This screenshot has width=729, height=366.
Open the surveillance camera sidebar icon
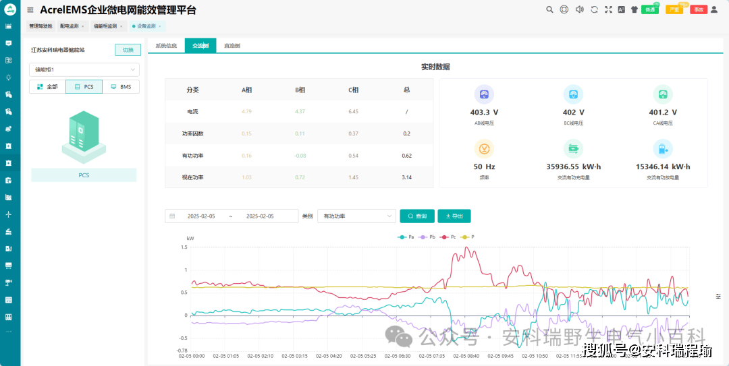coord(8,282)
